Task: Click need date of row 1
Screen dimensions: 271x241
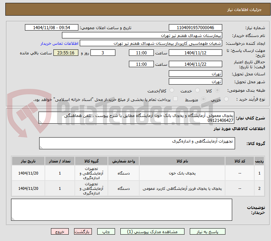Action: click(28, 173)
